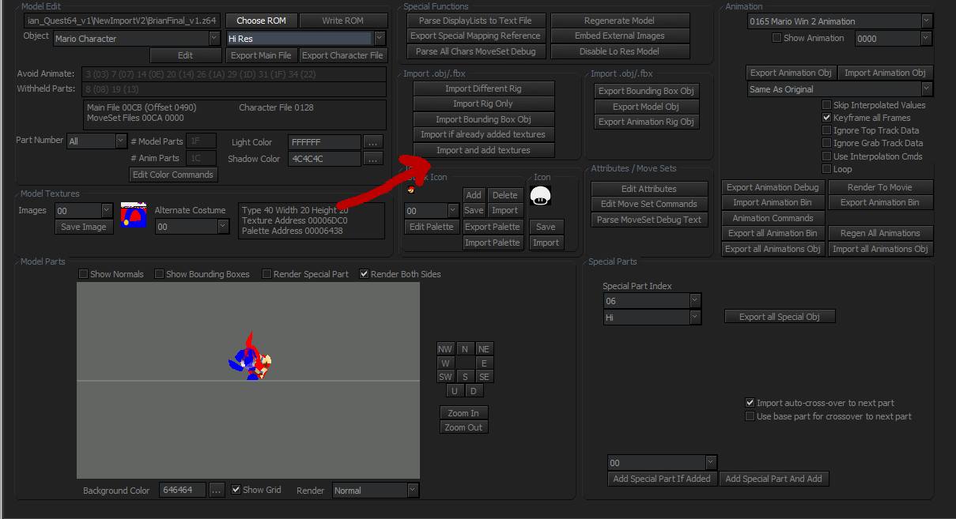The image size is (956, 519).
Task: Open Light Color picker ellipsis button
Action: pyautogui.click(x=373, y=142)
